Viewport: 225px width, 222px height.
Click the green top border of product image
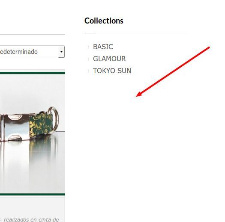coord(33,73)
